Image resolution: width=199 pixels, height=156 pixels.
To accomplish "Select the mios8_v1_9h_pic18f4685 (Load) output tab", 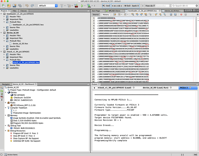I will coord(114,88).
